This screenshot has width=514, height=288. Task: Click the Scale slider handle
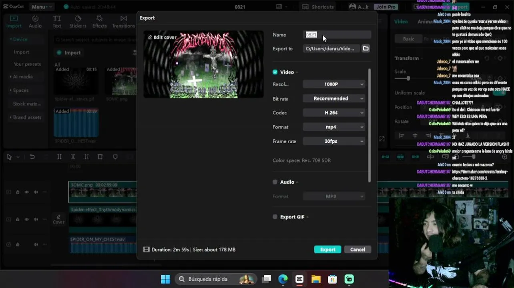tap(408, 78)
